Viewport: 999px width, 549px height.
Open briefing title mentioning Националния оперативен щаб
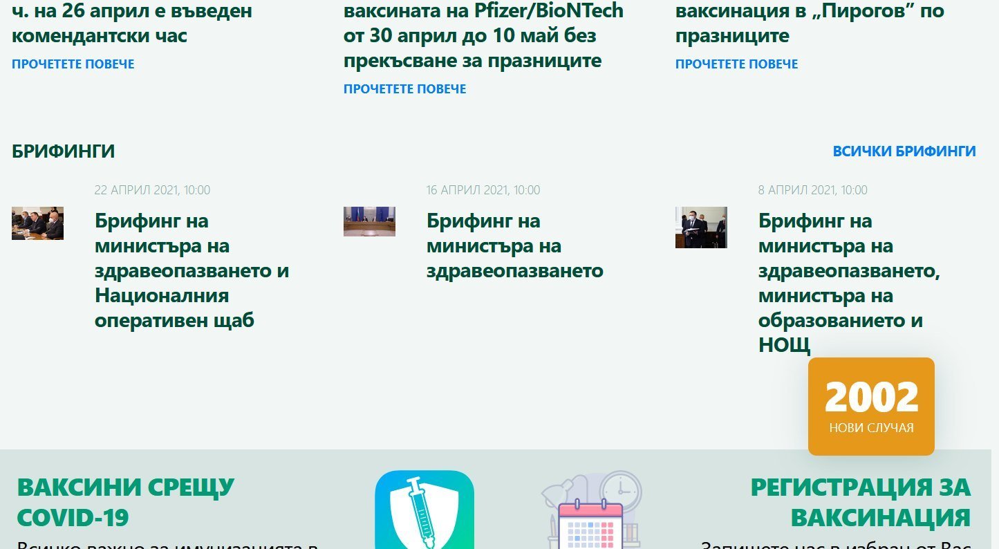pyautogui.click(x=192, y=271)
